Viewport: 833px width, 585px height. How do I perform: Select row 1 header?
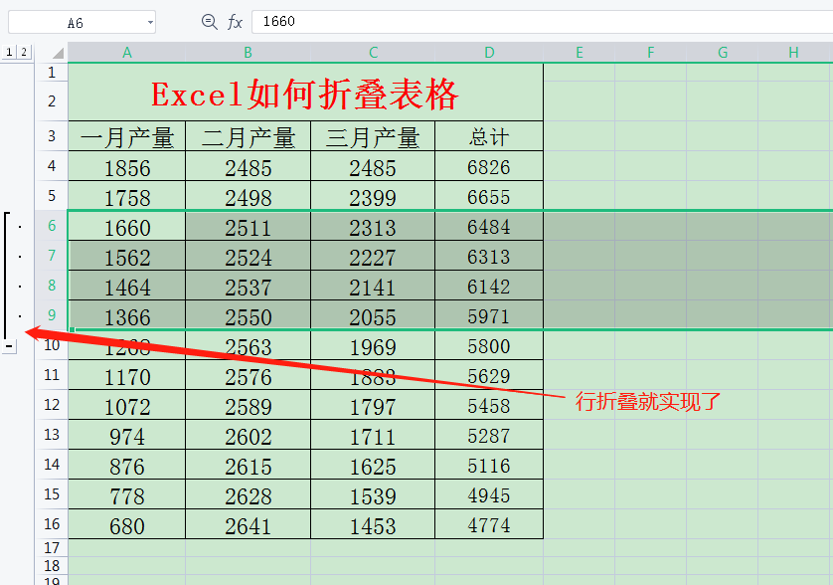click(52, 73)
